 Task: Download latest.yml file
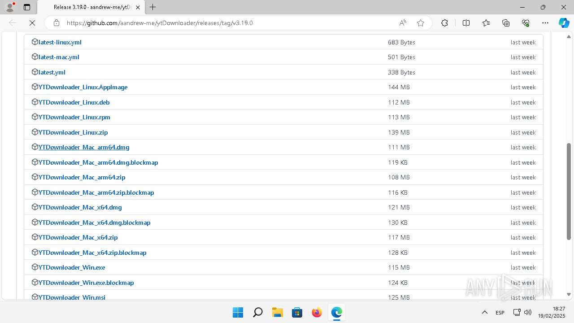pos(52,72)
